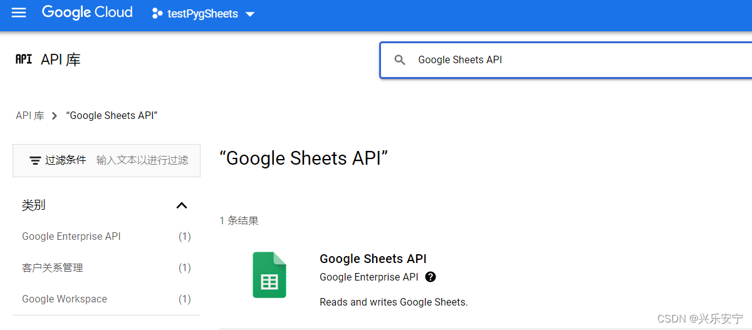
Task: Open the Google Sheets API result title
Action: tap(373, 259)
